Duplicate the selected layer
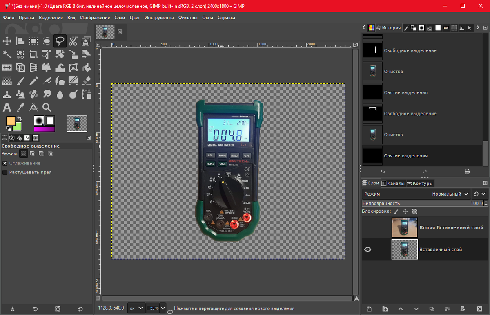The height and width of the screenshot is (315, 490). coord(432,309)
